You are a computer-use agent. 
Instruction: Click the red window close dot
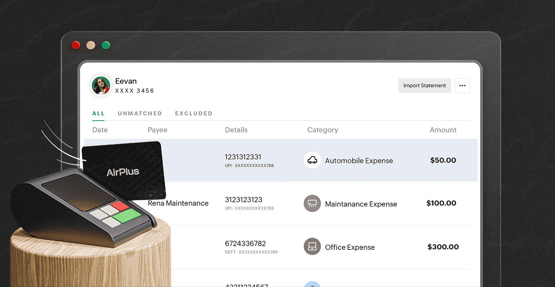tap(76, 45)
